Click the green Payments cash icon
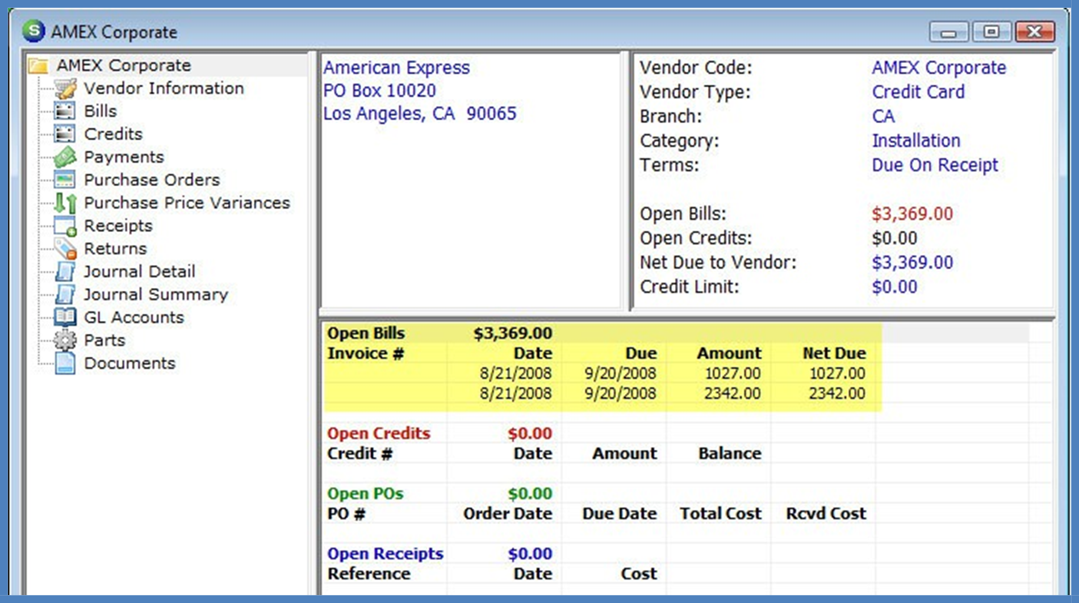Viewport: 1079px width, 603px height. [65, 157]
